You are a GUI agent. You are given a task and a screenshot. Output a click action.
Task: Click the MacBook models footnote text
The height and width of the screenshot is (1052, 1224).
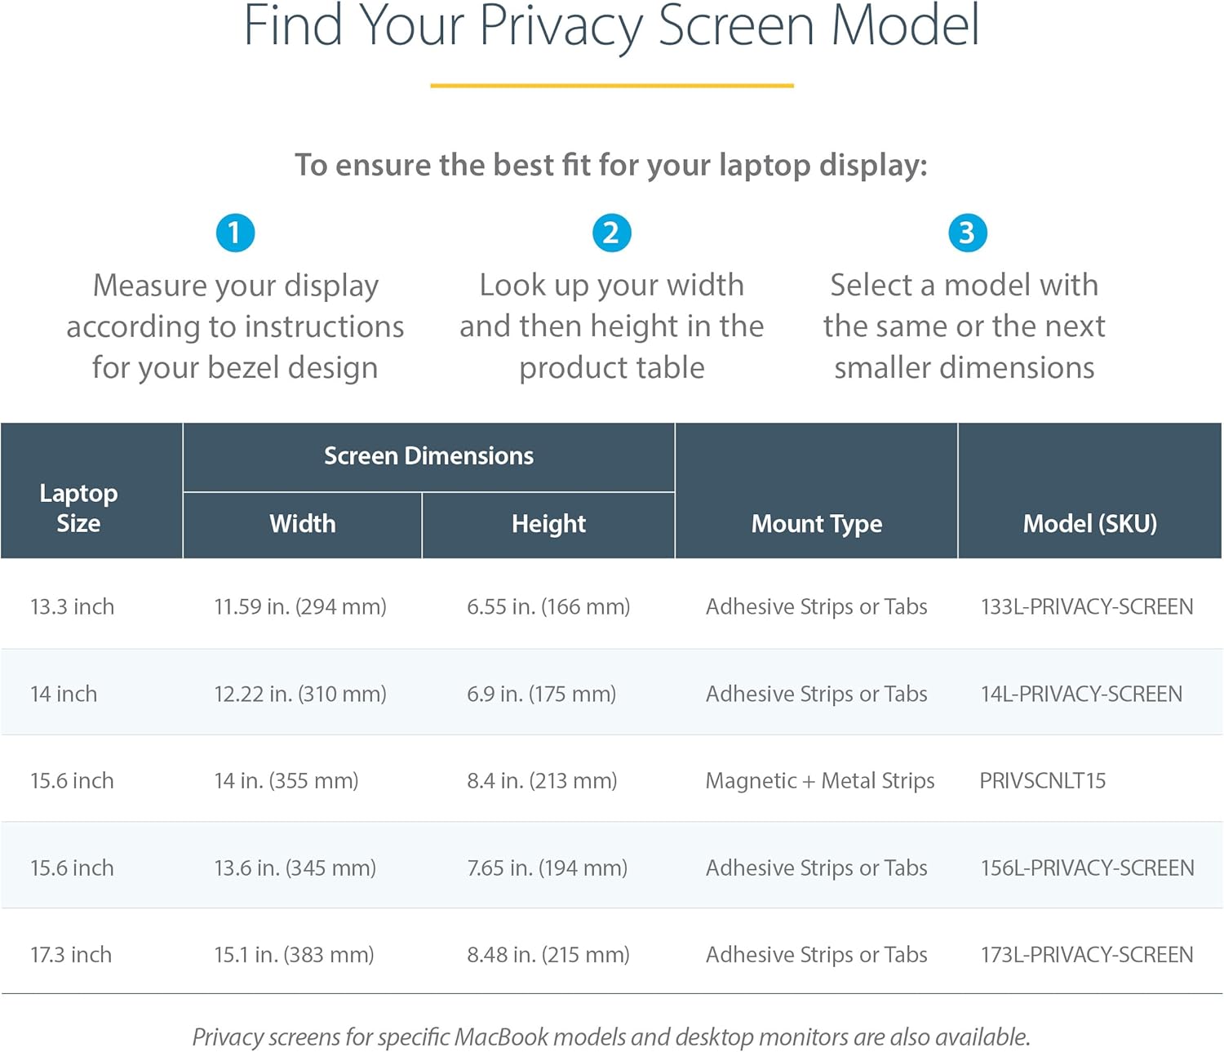coord(611,1036)
